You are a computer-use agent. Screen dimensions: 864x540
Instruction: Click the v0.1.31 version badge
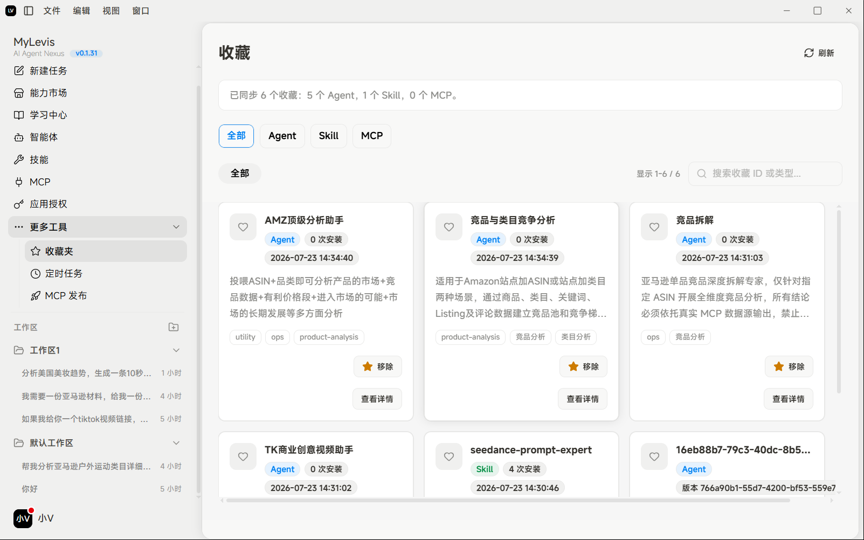click(86, 53)
